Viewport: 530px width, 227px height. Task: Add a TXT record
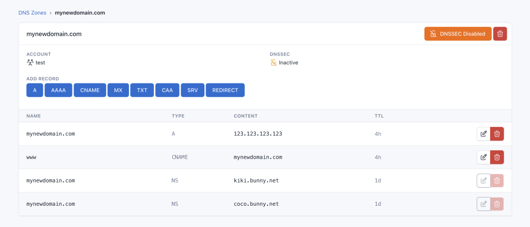point(142,90)
